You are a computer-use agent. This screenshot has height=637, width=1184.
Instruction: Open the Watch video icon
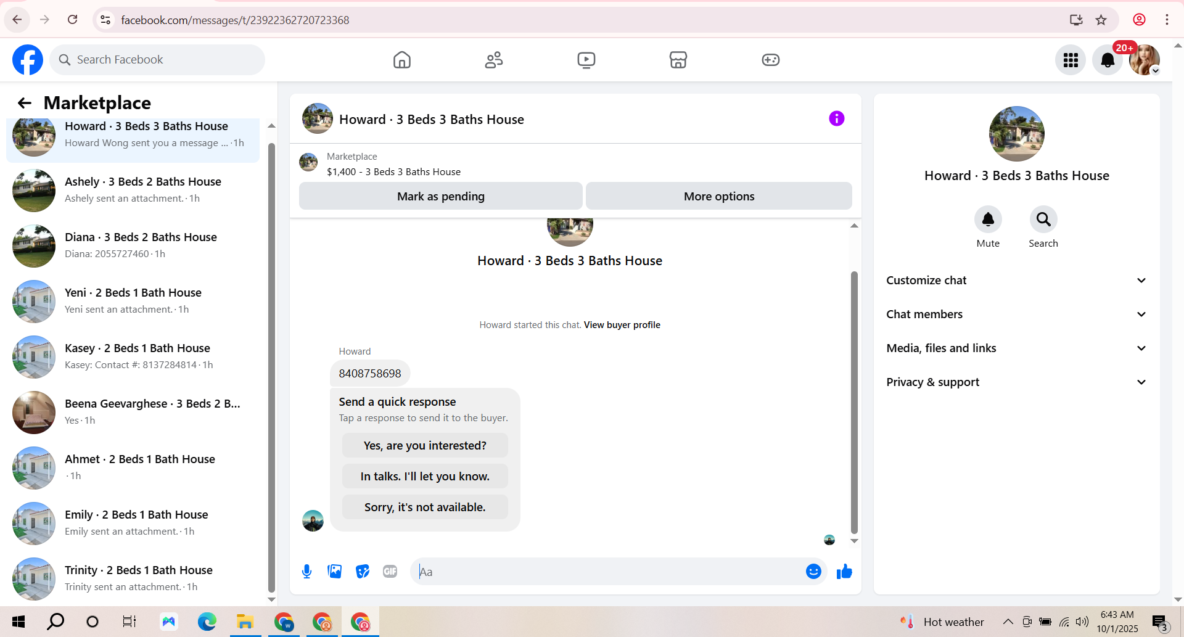586,60
